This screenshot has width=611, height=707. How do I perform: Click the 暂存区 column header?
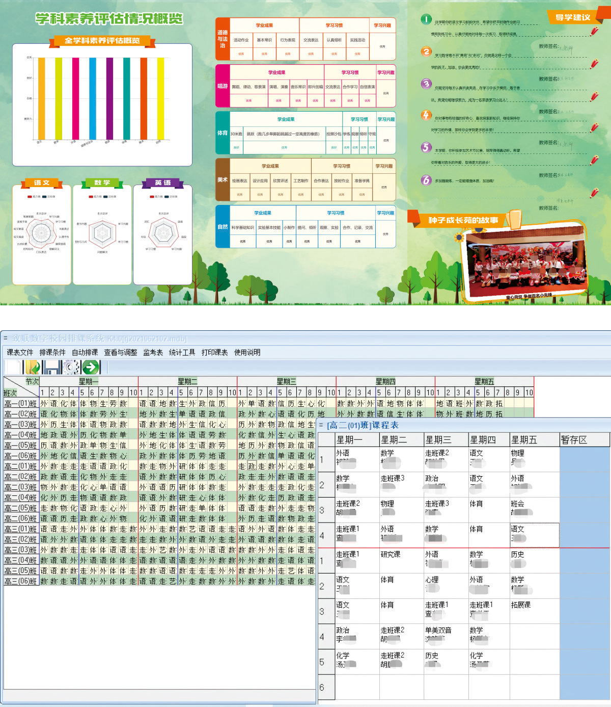[x=585, y=439]
